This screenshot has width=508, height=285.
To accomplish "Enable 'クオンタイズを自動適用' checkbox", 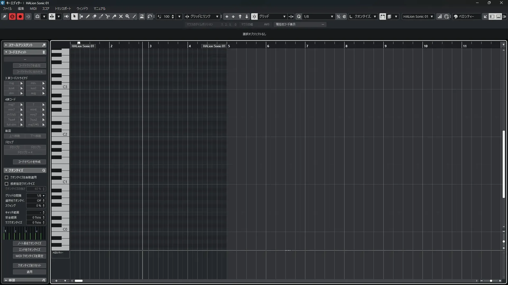I will [x=7, y=178].
